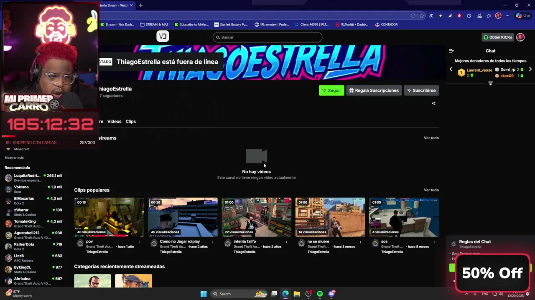Open Discord from the taskbar
535x300 pixels.
click(x=331, y=294)
